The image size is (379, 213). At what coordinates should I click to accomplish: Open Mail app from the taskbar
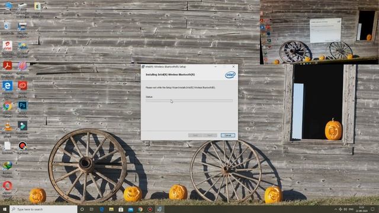pyautogui.click(x=130, y=209)
